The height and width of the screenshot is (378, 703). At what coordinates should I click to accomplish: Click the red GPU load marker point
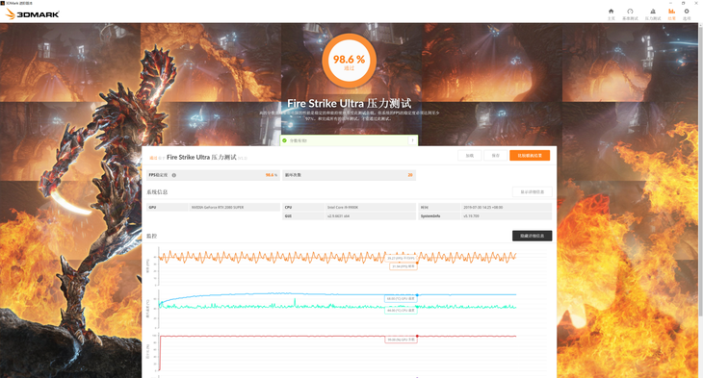coord(417,336)
